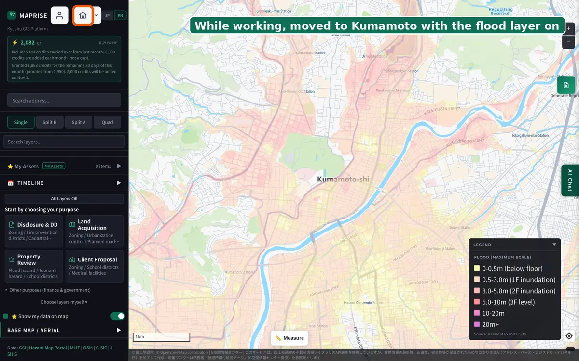Click the green swatch beside Show my data

6,316
